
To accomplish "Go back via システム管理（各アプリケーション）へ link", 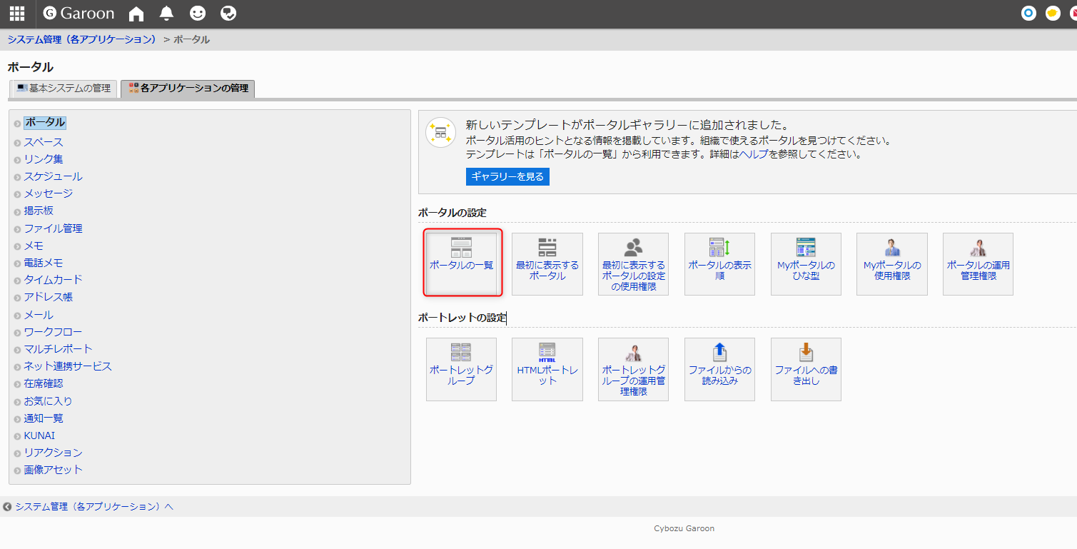I will (x=93, y=507).
